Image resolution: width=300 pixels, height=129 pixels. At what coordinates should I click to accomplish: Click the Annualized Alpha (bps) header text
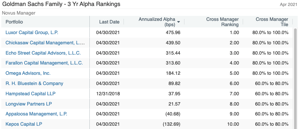click(x=157, y=22)
